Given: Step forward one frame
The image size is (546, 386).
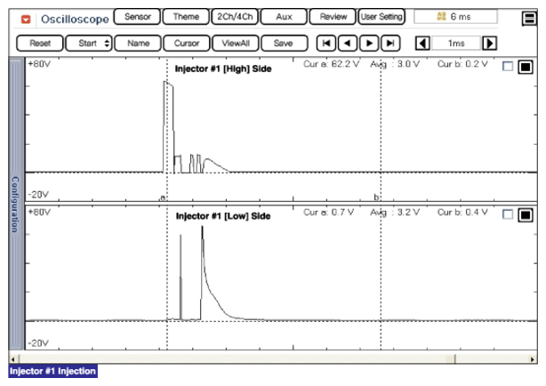Looking at the screenshot, I should pyautogui.click(x=368, y=43).
